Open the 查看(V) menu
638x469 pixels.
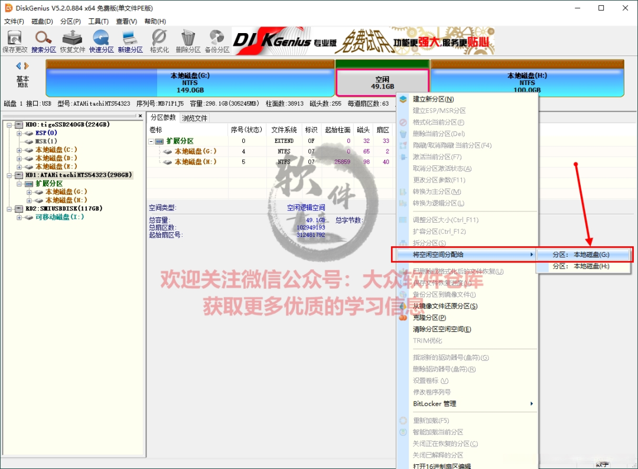coord(126,21)
